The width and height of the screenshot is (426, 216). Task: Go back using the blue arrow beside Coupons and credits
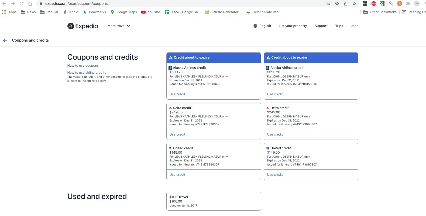[x=5, y=40]
